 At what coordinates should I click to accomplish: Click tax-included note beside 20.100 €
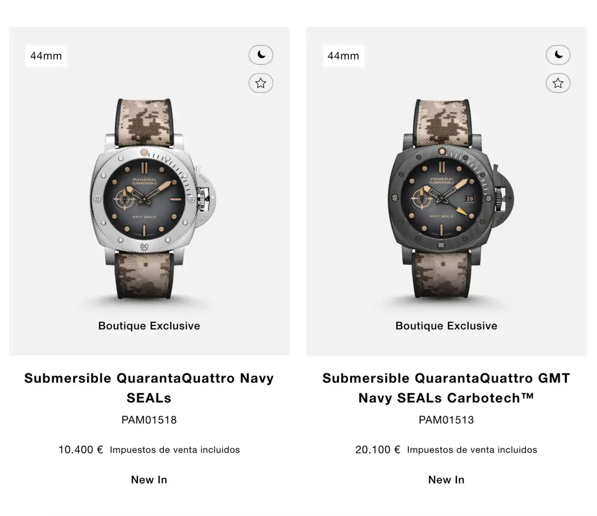tap(472, 450)
